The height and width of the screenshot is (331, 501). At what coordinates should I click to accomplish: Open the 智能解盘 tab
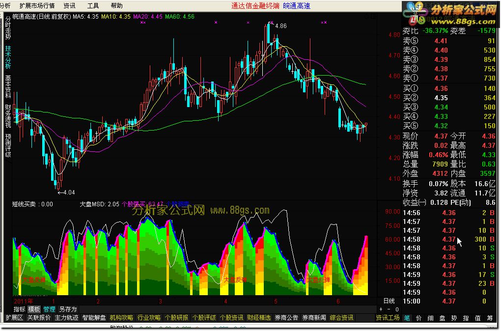(94, 318)
